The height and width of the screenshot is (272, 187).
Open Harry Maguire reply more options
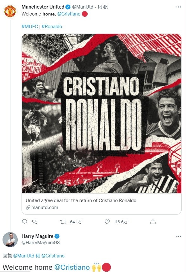[178, 236]
